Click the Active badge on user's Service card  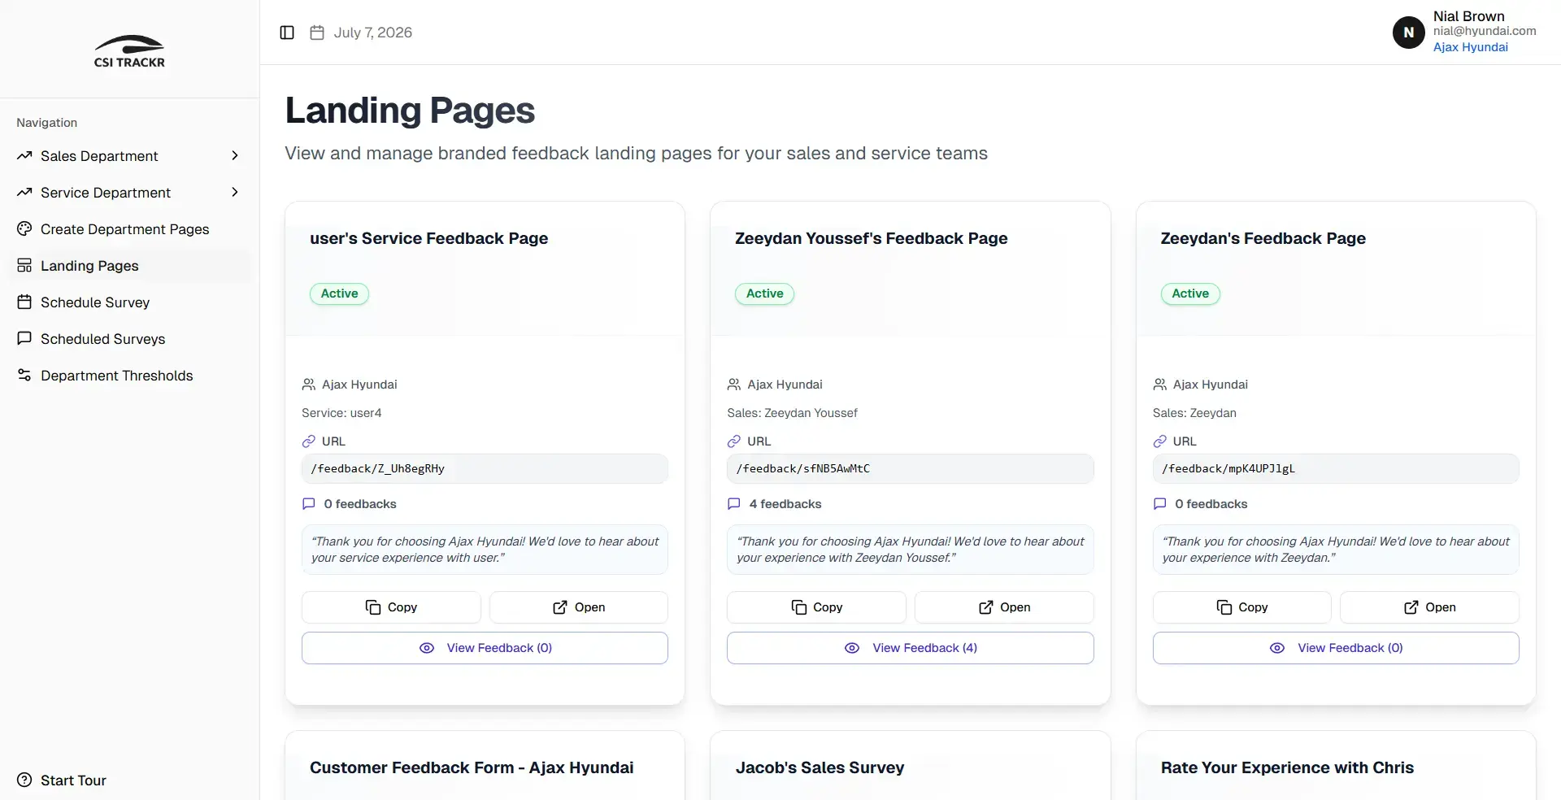(x=339, y=293)
